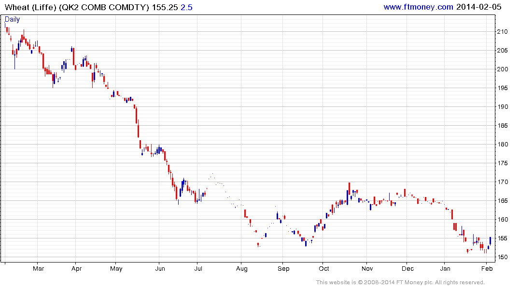Viewport: 519px width, 289px height.
Task: Click the 180 price axis label
Action: (x=502, y=144)
